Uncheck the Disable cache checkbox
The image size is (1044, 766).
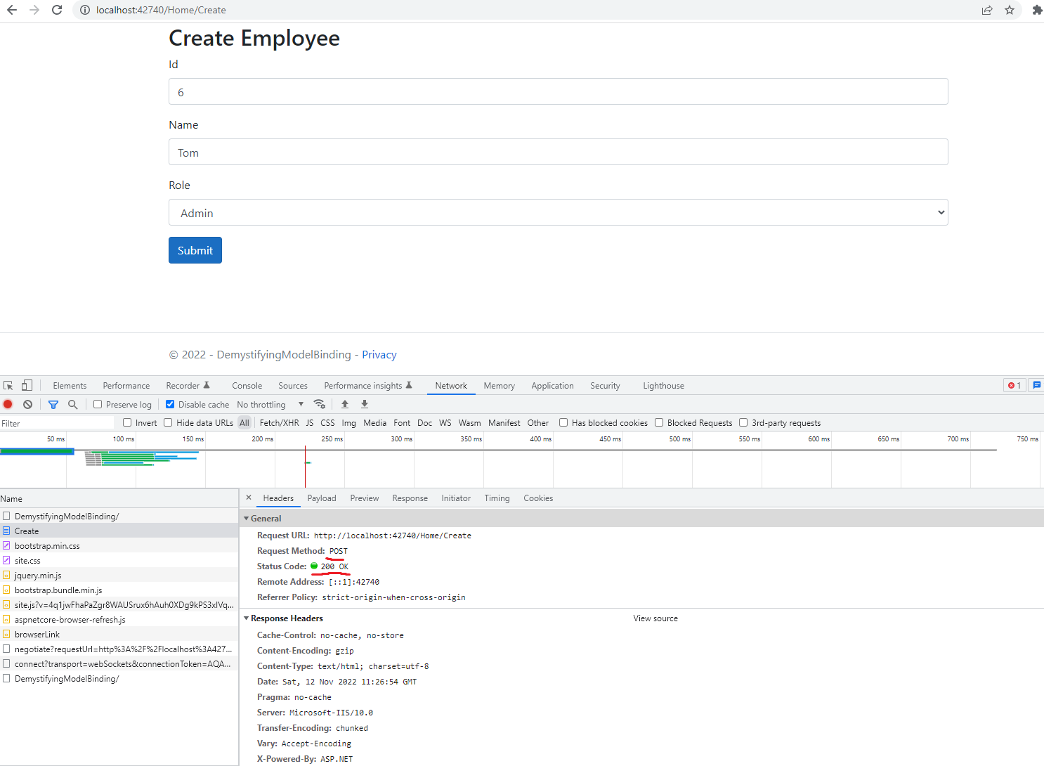(x=170, y=404)
